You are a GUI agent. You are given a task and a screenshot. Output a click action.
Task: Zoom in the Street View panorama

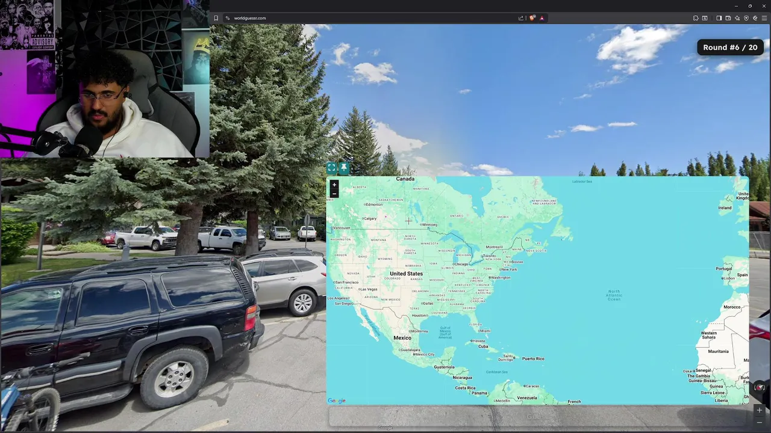760,410
